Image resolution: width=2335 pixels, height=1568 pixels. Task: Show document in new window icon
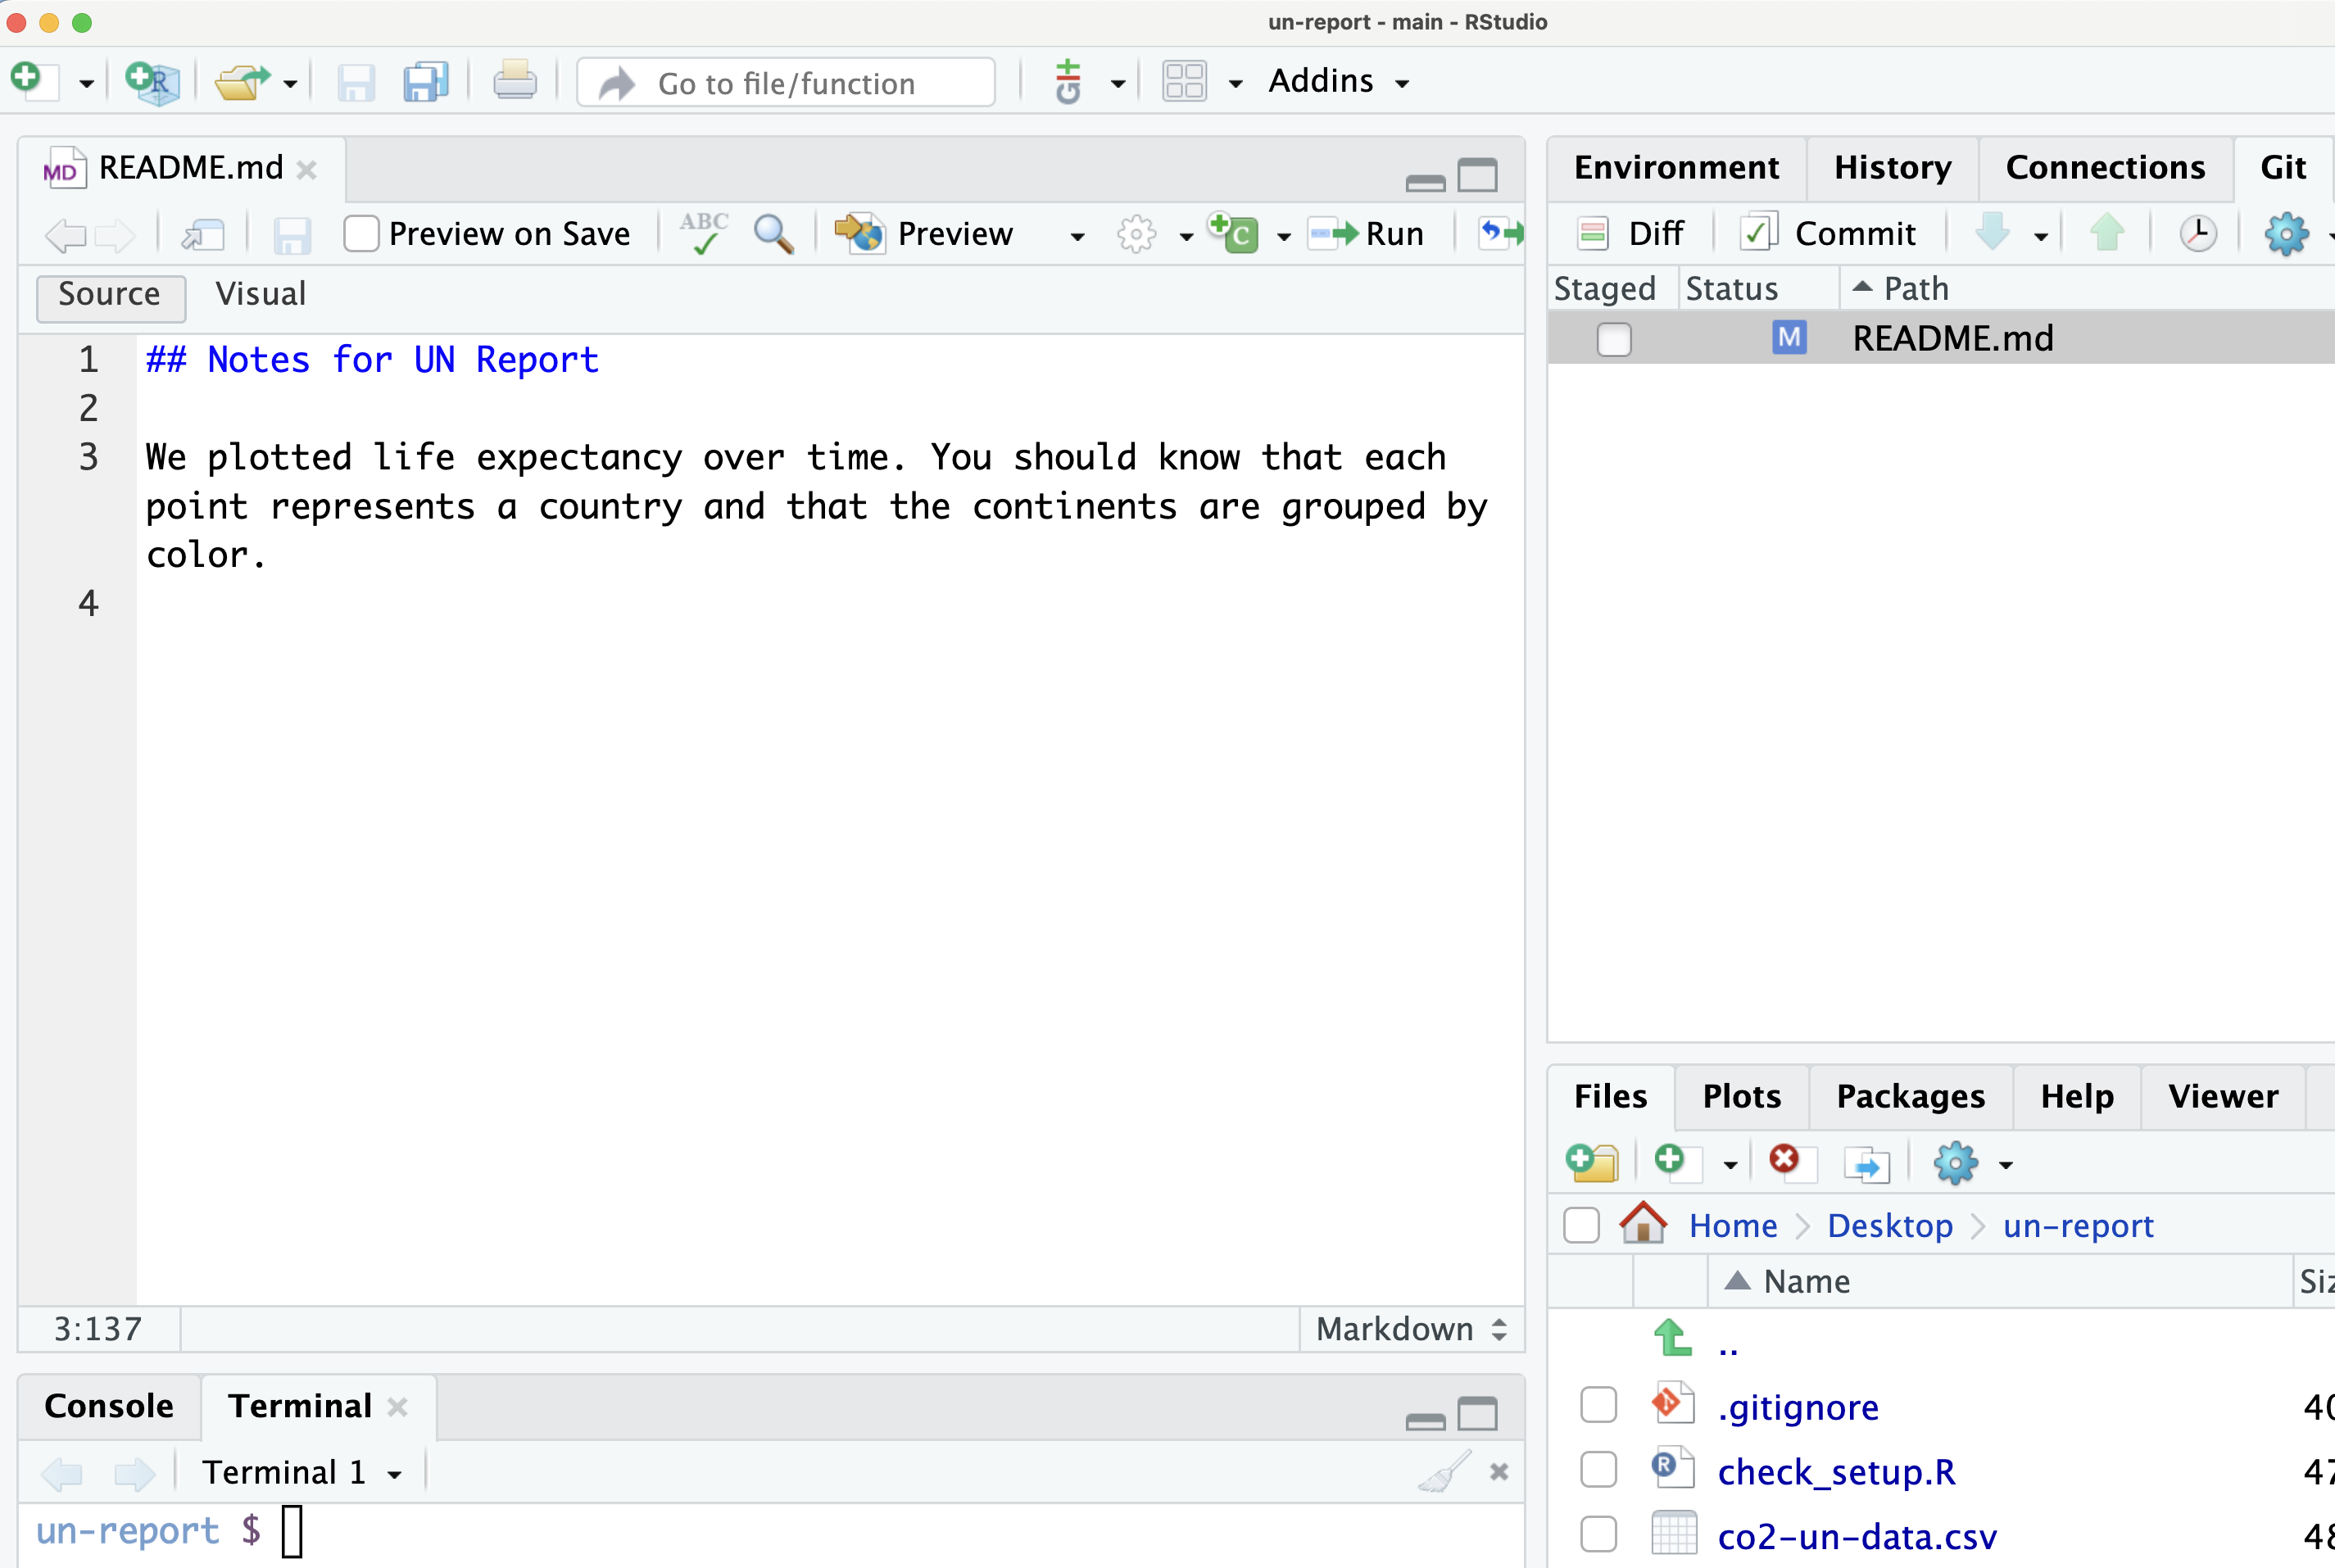coord(203,235)
